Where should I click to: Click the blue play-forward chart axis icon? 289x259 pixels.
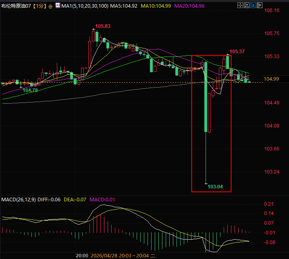(x=253, y=5)
